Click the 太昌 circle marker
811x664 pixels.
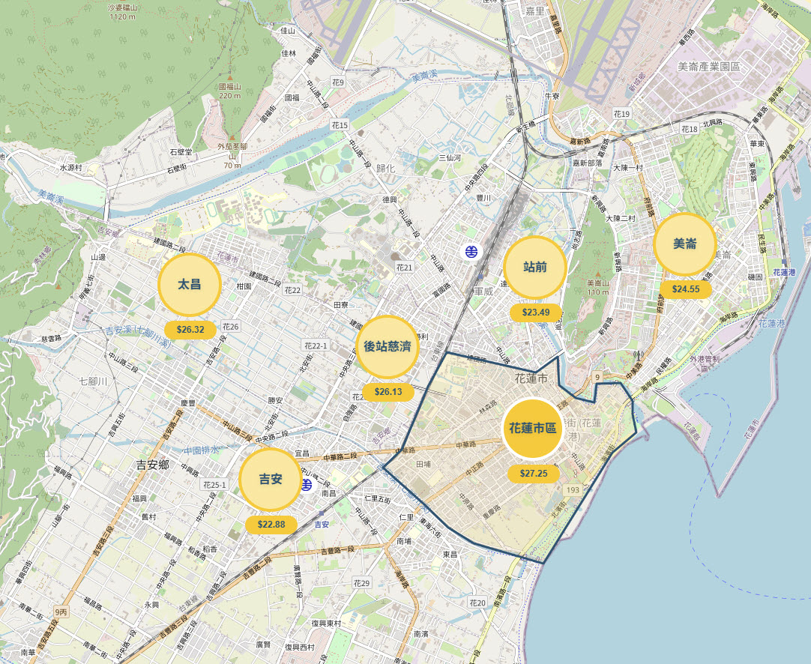point(189,285)
